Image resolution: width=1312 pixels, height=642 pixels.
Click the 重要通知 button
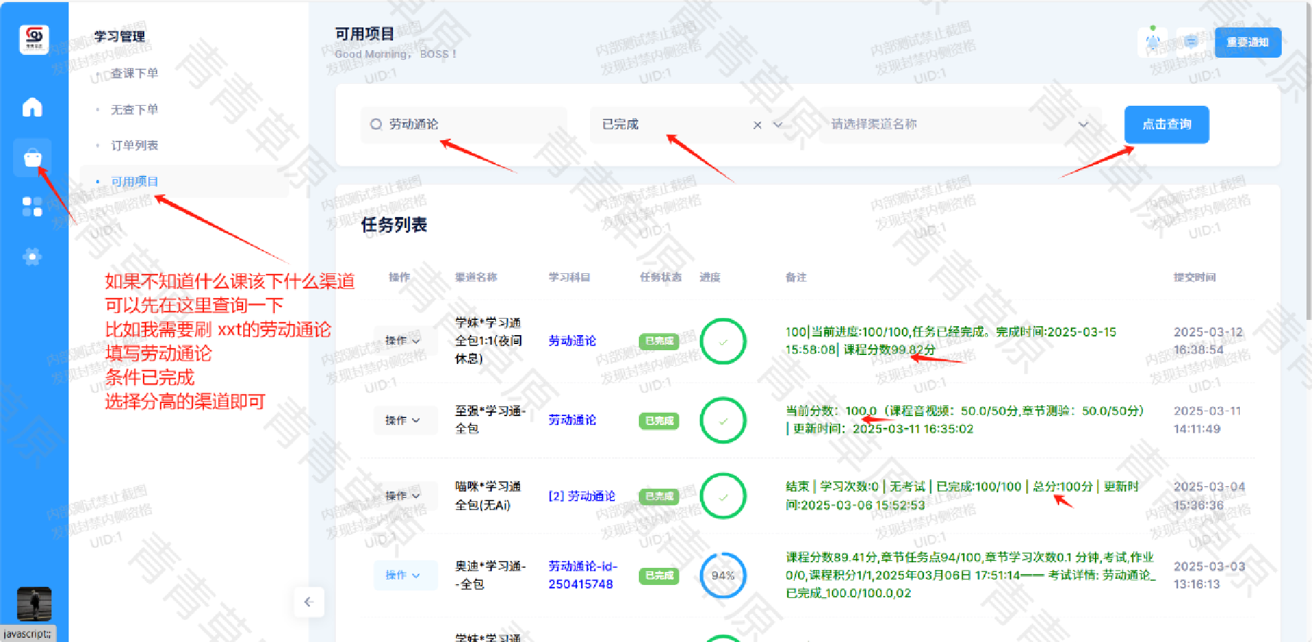(1247, 43)
